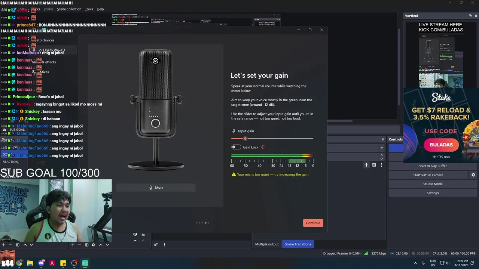479x269 pixels.
Task: Click Start Replay Buffer
Action: 433,166
